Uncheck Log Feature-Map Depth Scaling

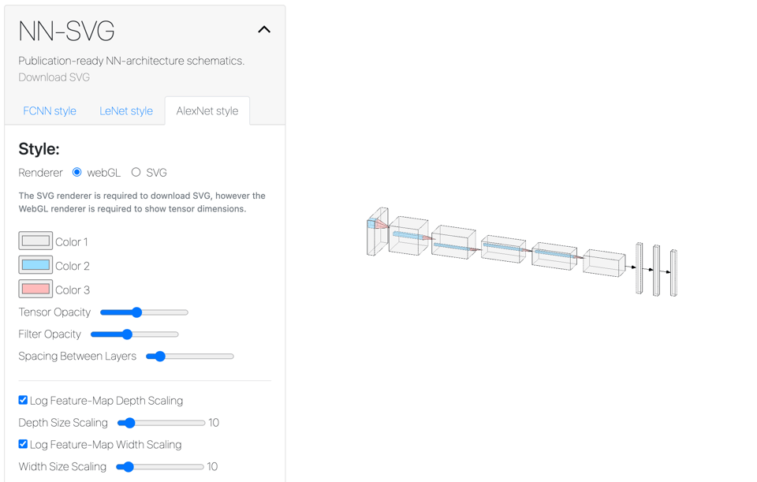(x=23, y=400)
